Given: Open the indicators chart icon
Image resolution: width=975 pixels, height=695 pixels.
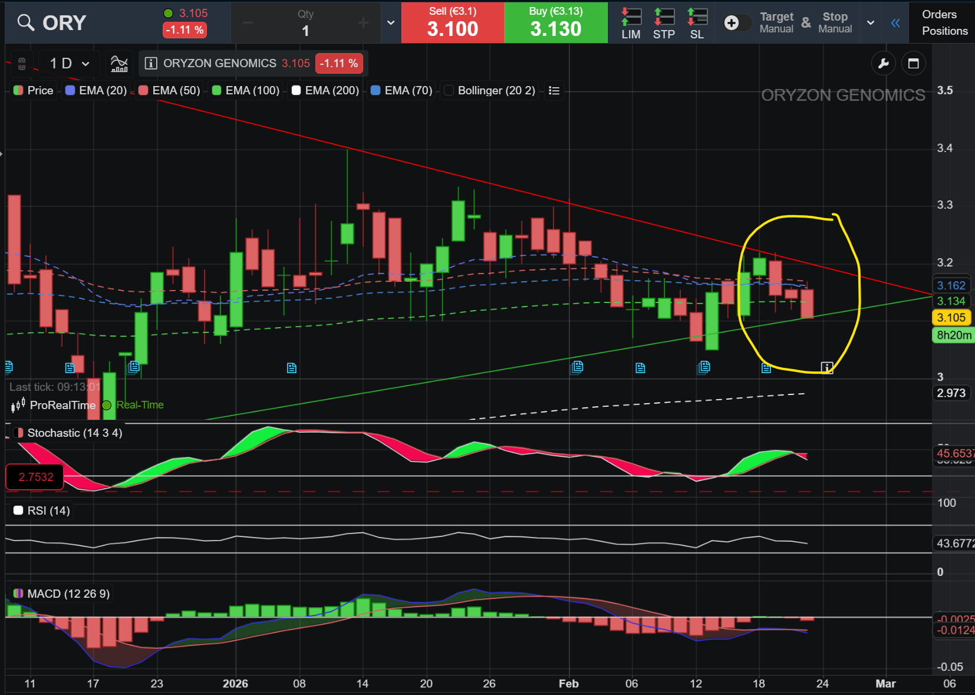Looking at the screenshot, I should click(x=119, y=63).
